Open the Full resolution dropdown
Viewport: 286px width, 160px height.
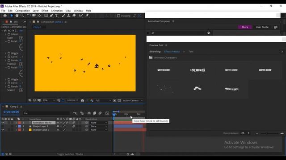103,100
